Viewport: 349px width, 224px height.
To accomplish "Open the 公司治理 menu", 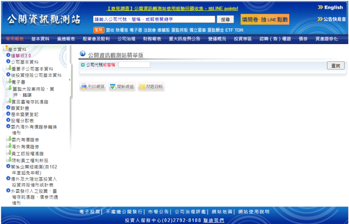I will click(127, 39).
